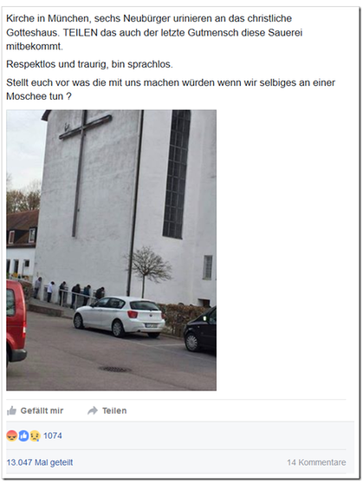Image resolution: width=363 pixels, height=484 pixels.
Task: Click the drain cover in photo
Action: point(114,370)
